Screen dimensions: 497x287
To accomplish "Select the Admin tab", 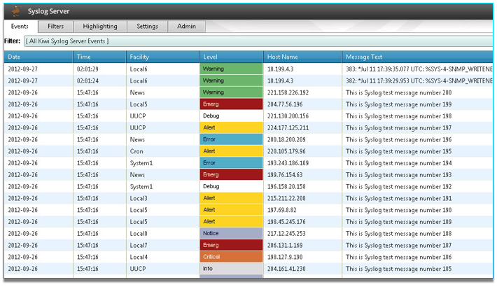I will [x=186, y=27].
